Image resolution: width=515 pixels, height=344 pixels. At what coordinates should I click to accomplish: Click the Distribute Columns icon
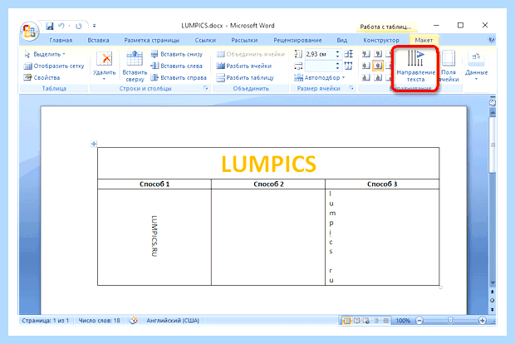[x=349, y=66]
